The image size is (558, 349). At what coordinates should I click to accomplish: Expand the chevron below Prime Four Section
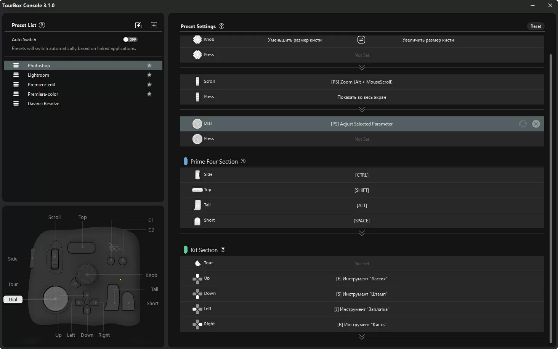(362, 233)
